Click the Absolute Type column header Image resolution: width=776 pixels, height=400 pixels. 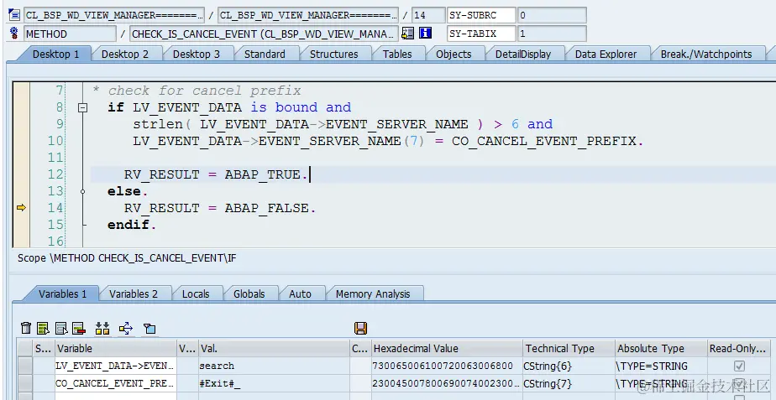[661, 349]
